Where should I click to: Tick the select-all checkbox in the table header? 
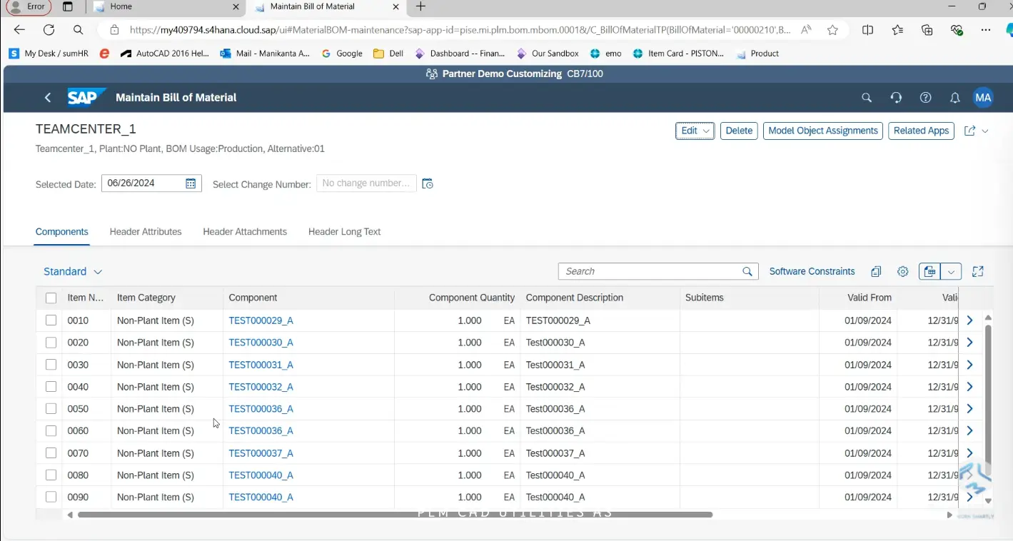tap(51, 298)
